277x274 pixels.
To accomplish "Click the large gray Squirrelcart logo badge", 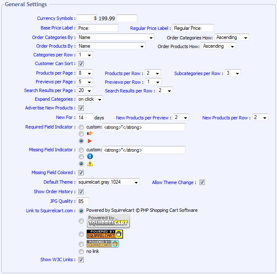I will tap(108, 221).
